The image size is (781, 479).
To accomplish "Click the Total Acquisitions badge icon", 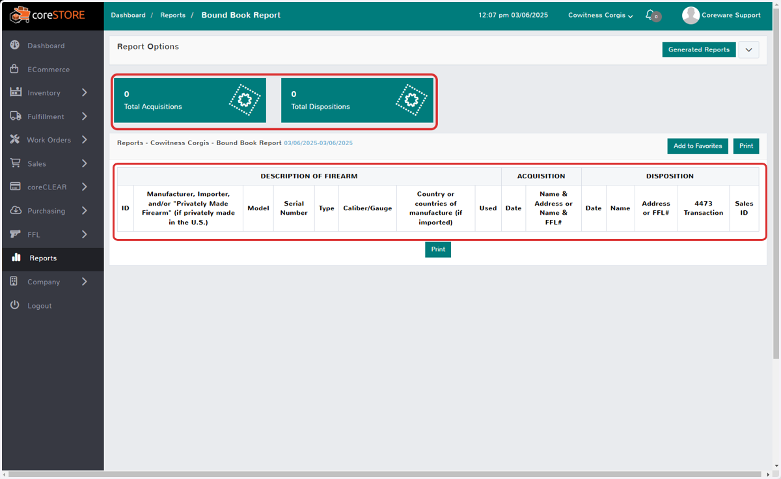I will (x=245, y=100).
